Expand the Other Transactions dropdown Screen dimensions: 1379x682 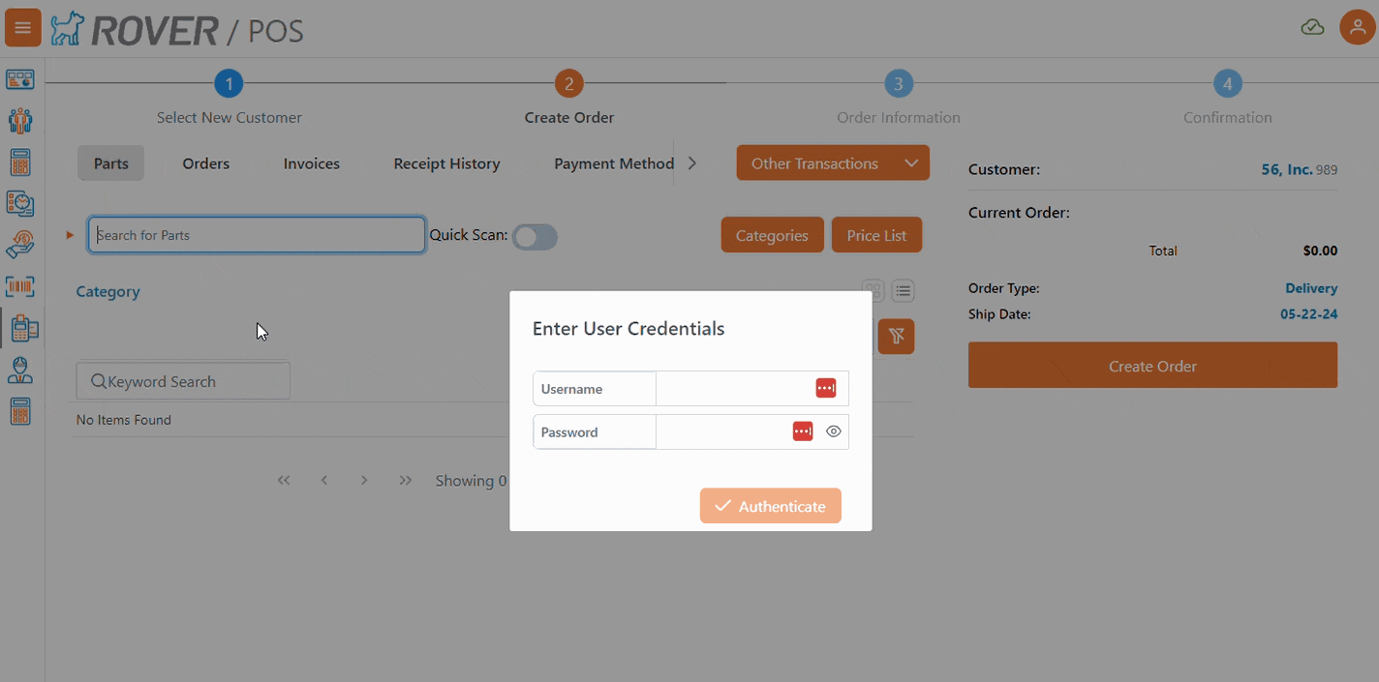click(x=832, y=163)
